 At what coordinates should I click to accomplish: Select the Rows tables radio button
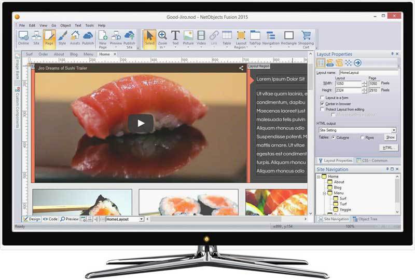[362, 137]
